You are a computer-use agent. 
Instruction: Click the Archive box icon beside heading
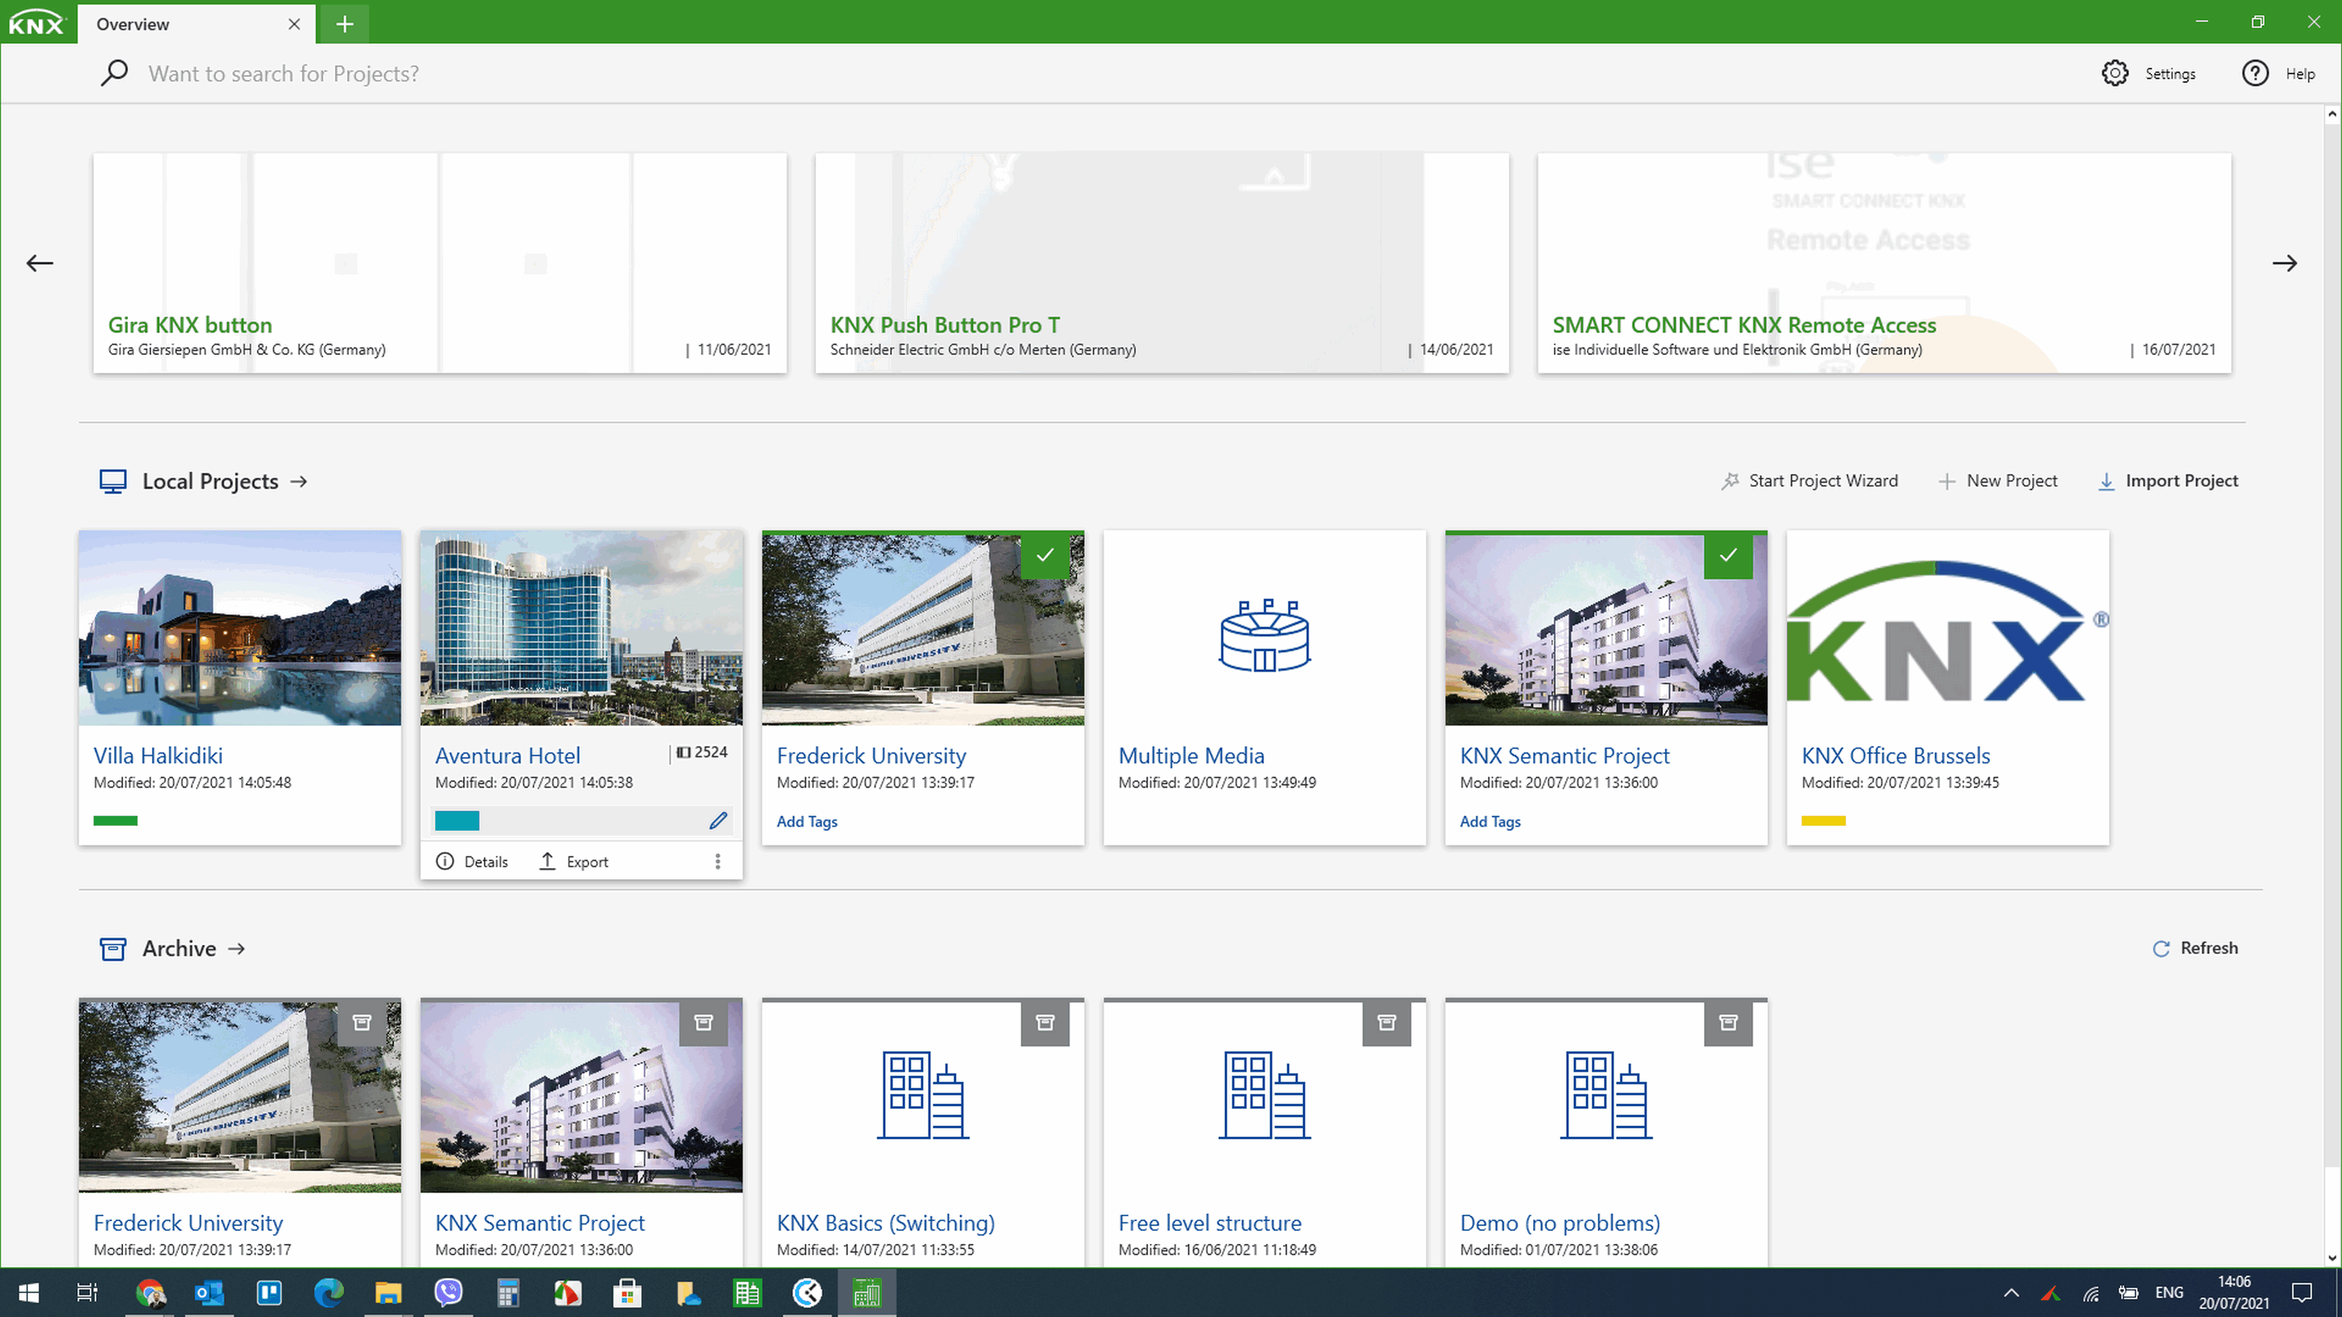(113, 949)
